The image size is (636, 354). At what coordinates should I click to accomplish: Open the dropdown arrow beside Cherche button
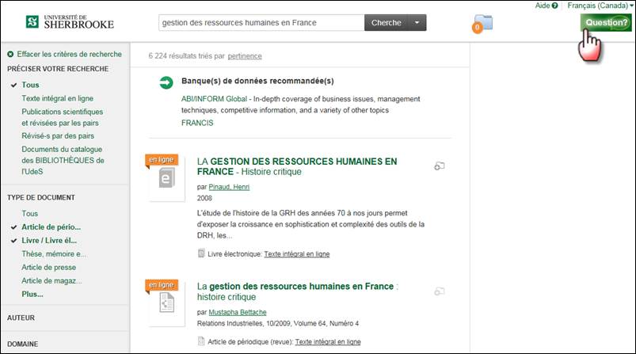coord(417,23)
